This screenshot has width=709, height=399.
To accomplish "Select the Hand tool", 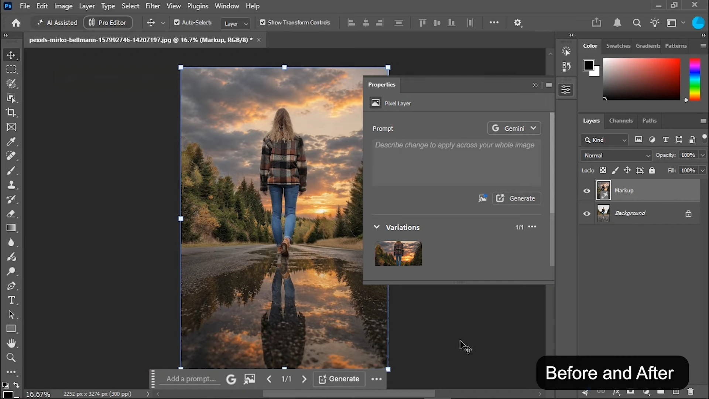I will click(x=11, y=343).
